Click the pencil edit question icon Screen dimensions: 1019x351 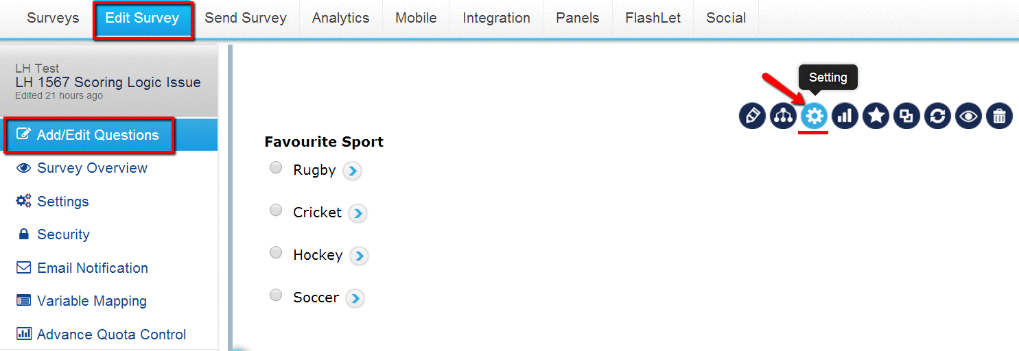tap(753, 116)
